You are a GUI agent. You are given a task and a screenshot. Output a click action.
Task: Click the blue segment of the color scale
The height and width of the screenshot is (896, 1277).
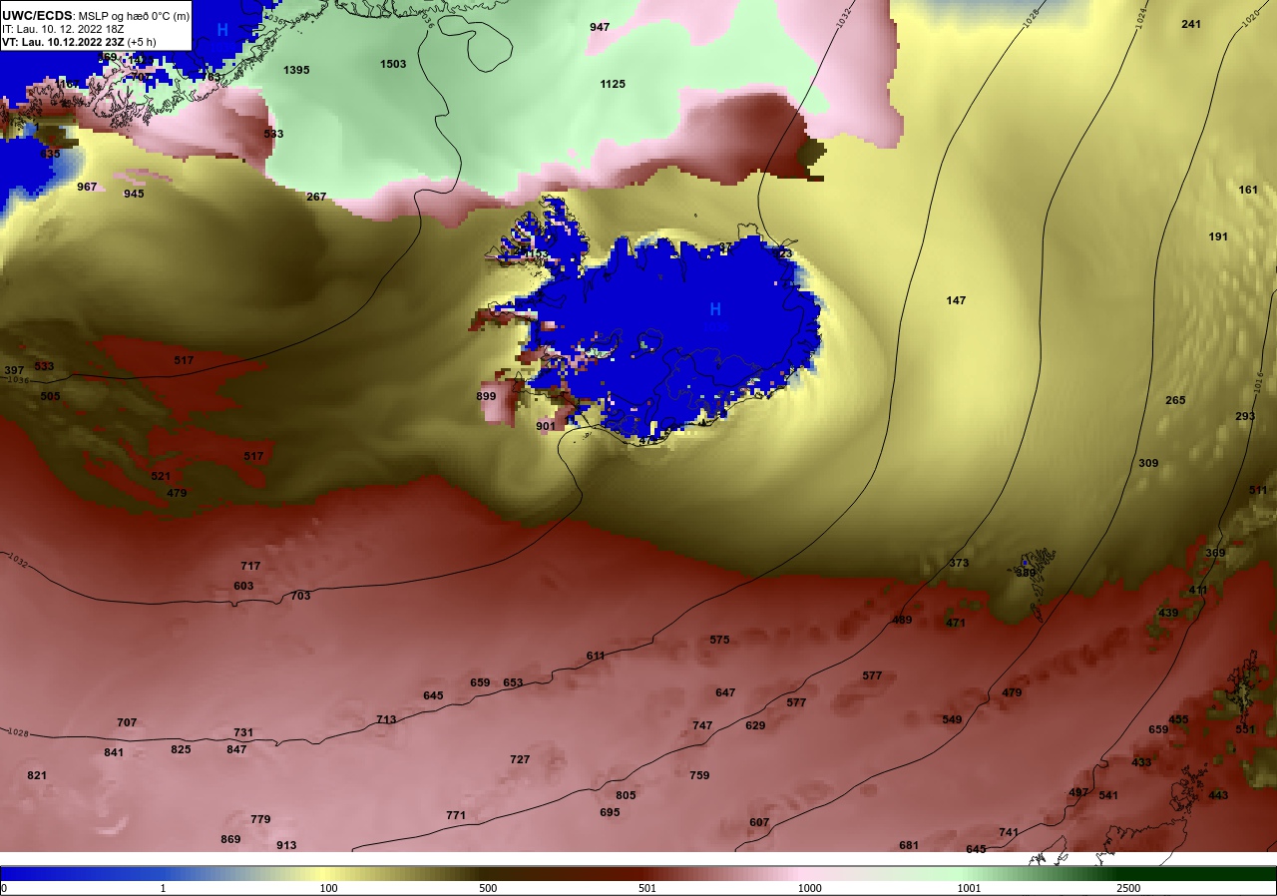click(80, 873)
